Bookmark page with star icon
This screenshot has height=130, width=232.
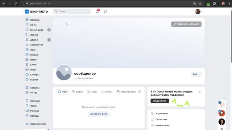coord(200,4)
